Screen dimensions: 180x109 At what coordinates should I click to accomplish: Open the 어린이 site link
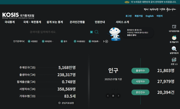point(160,16)
